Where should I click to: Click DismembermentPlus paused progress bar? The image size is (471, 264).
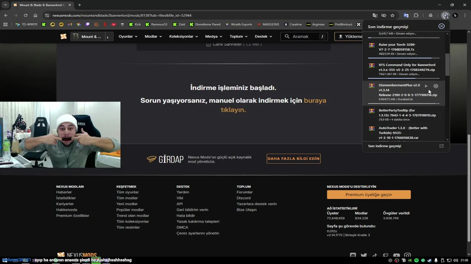[404, 103]
